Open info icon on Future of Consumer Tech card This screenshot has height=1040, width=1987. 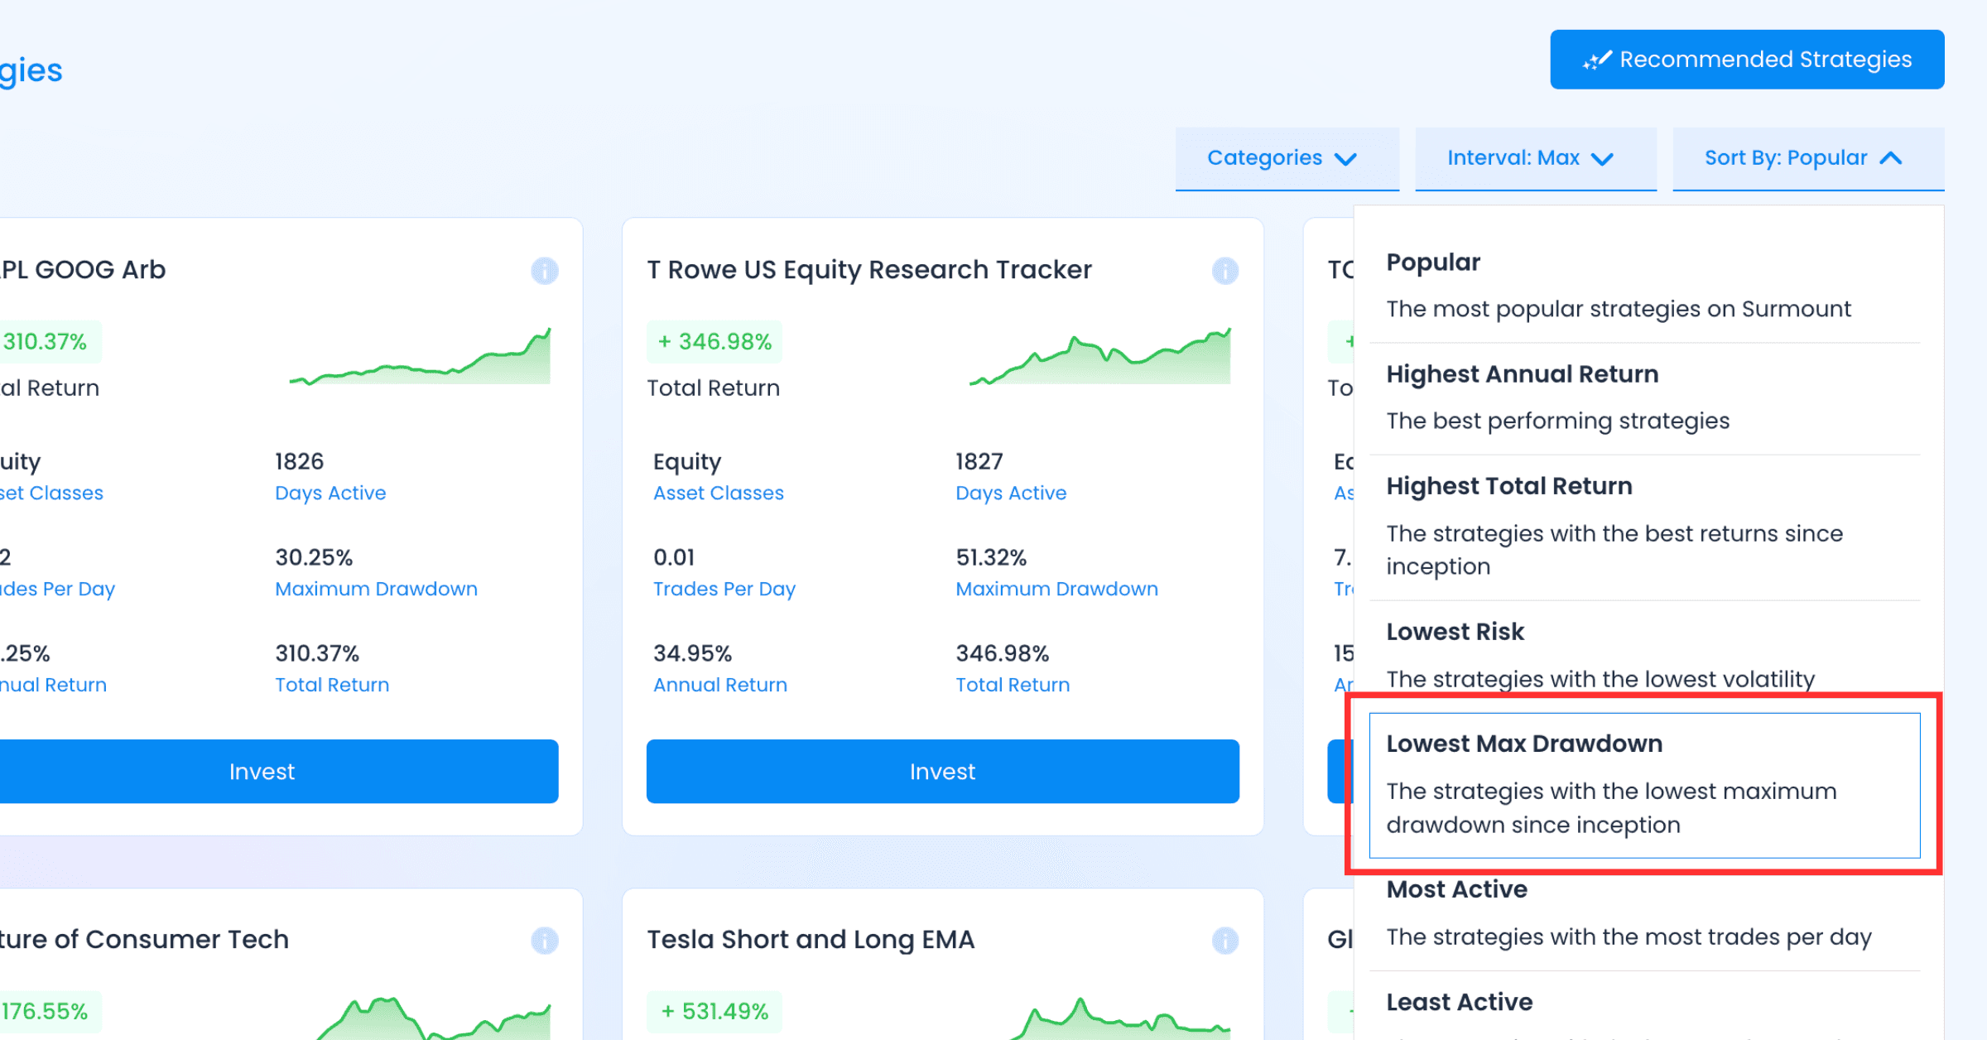click(x=545, y=941)
